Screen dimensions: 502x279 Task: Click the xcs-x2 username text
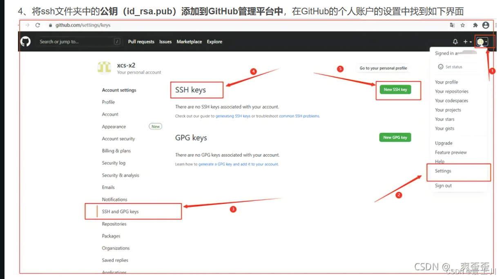126,65
